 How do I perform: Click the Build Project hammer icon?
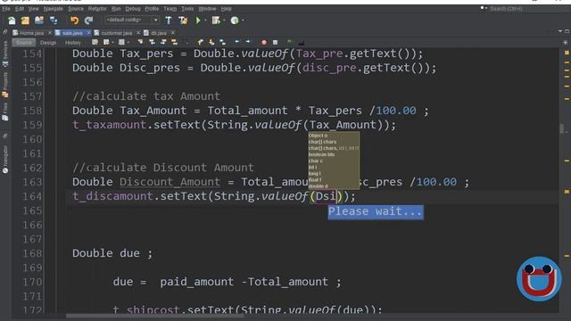click(169, 21)
